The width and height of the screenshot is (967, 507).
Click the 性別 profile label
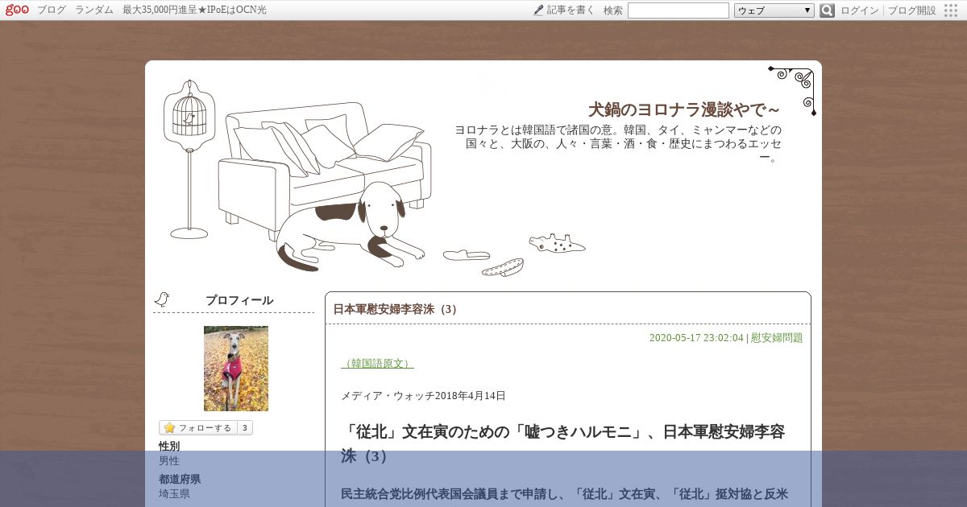169,446
